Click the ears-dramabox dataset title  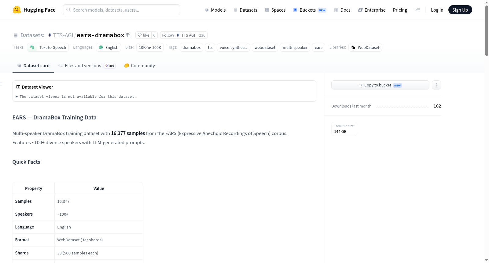[x=101, y=35]
